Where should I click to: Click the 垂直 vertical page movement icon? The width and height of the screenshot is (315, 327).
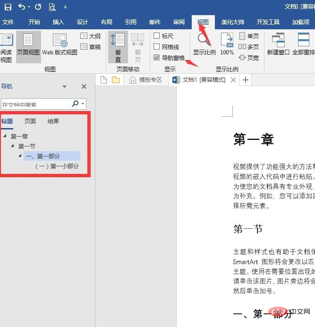click(x=118, y=46)
